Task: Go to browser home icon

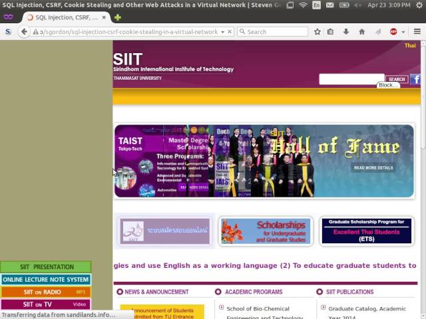Action: (361, 32)
